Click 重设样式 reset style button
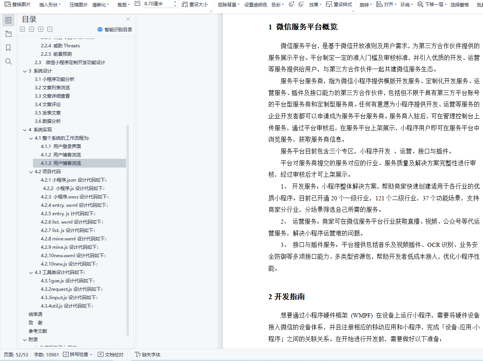 tap(339, 5)
